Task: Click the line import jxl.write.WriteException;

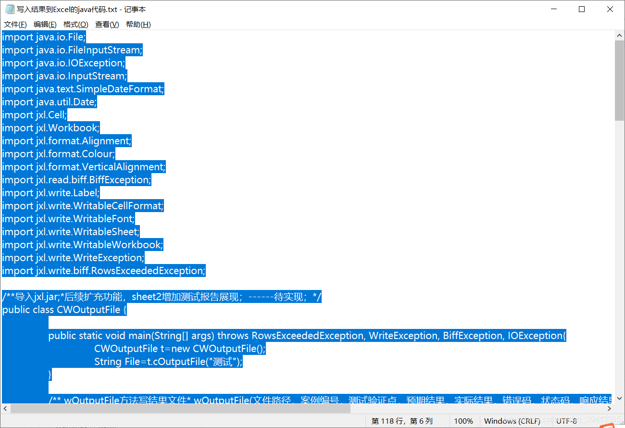Action: [73, 258]
